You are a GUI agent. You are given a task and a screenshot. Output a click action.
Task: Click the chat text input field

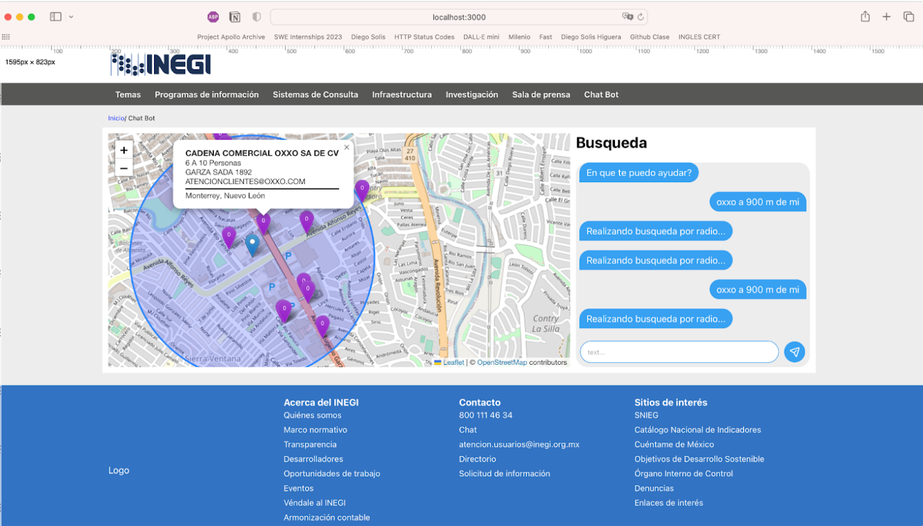coord(679,352)
